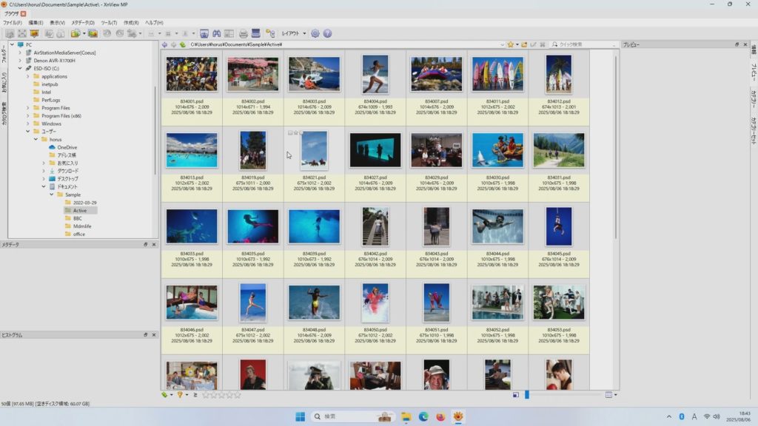
Task: Open the ファイル(F) menu
Action: pyautogui.click(x=13, y=23)
